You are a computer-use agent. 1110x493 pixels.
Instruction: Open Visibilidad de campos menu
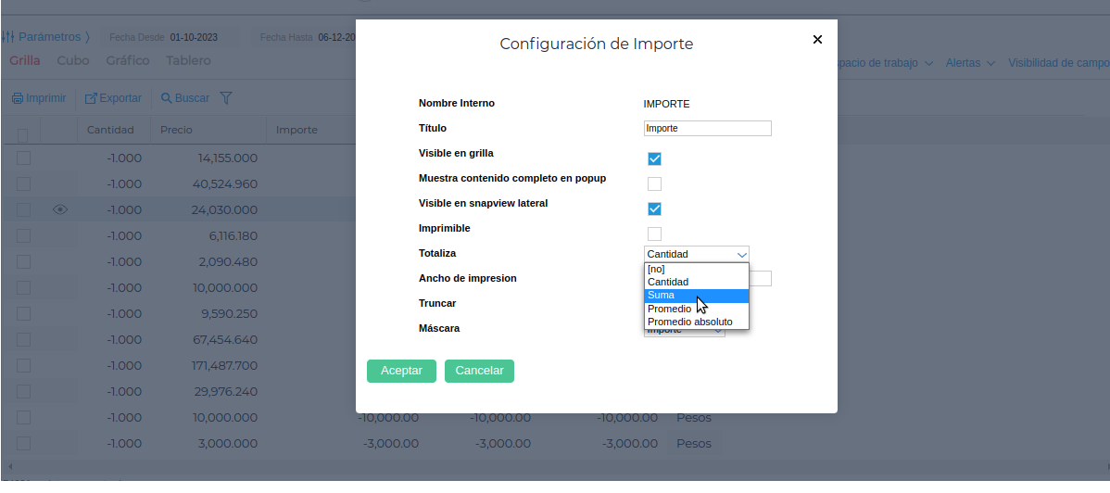click(1058, 63)
